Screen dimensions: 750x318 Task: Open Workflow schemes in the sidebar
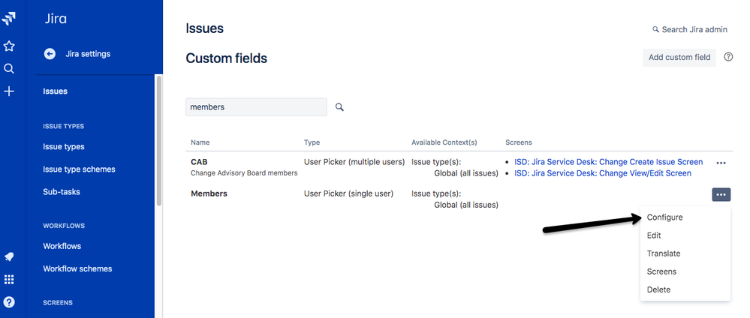(x=77, y=268)
